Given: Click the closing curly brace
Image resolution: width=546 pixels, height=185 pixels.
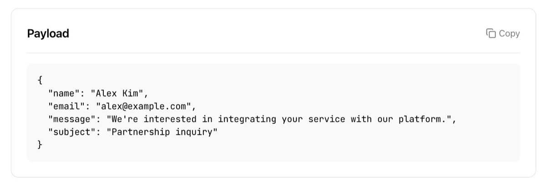Looking at the screenshot, I should coord(40,145).
